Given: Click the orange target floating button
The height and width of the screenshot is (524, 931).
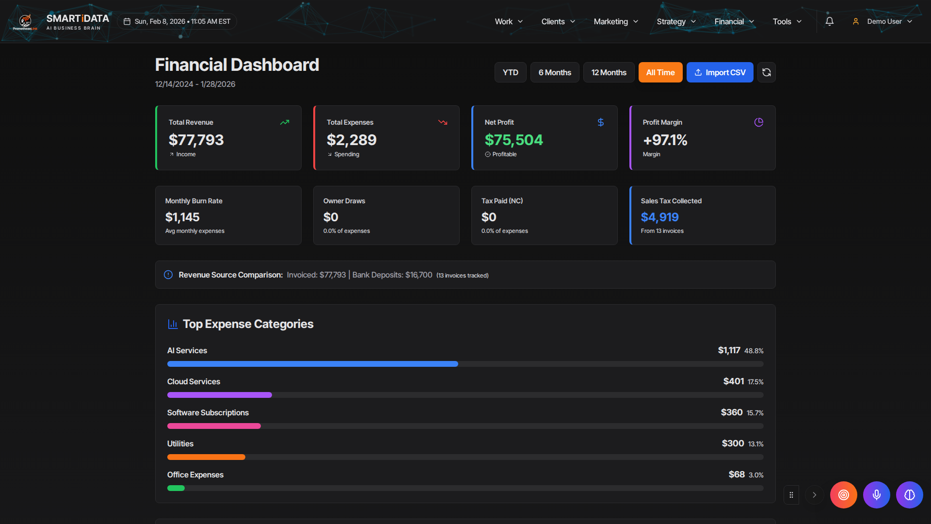Looking at the screenshot, I should pos(843,495).
